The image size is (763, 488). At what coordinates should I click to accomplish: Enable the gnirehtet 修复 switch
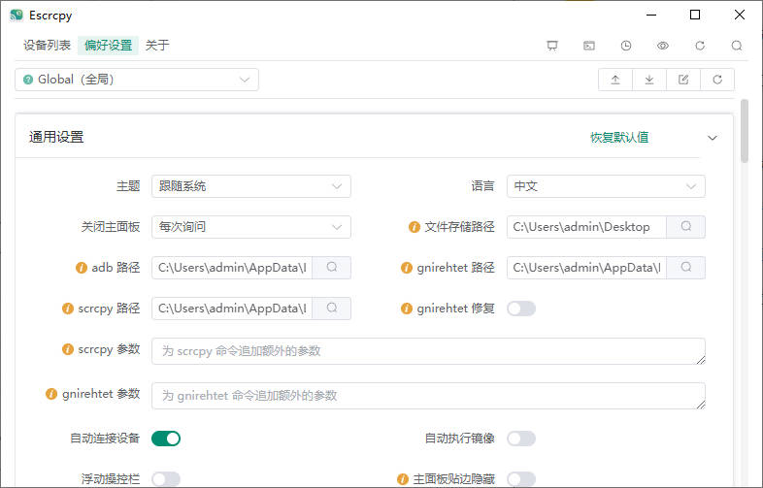point(521,309)
